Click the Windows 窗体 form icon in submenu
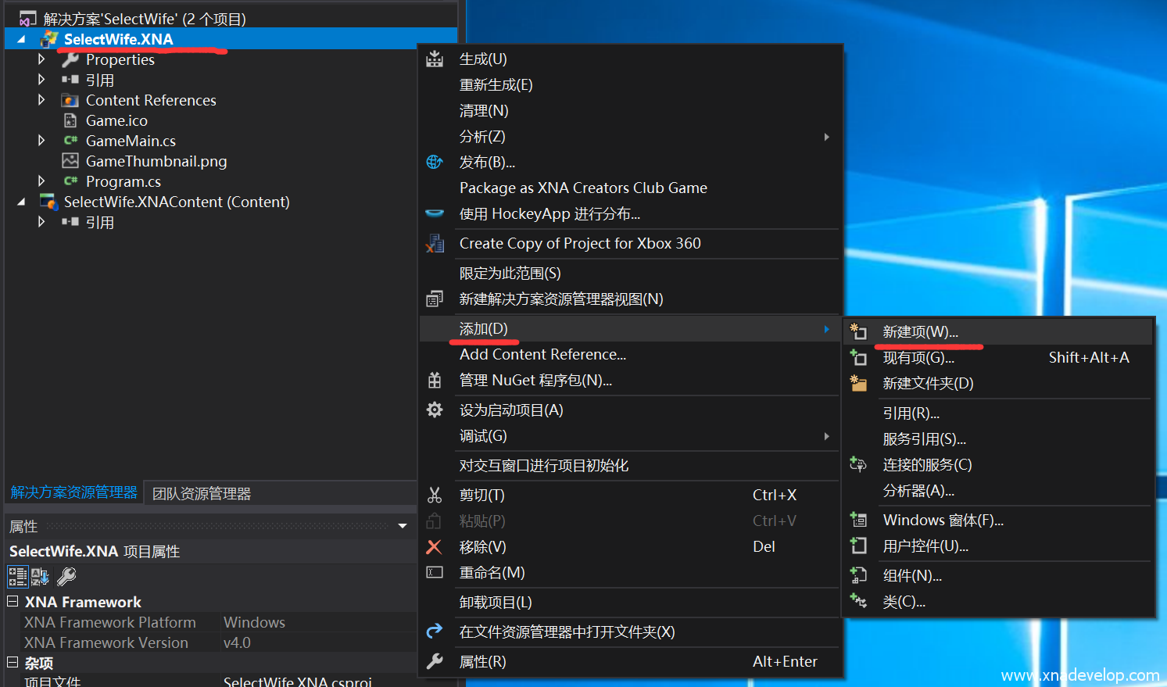1167x687 pixels. (858, 521)
